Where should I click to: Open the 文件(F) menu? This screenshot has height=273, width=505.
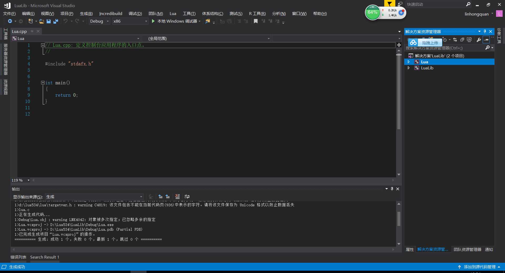pyautogui.click(x=9, y=14)
